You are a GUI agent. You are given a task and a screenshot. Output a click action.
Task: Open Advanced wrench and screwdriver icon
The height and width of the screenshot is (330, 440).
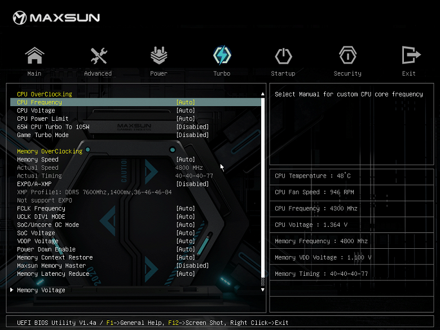(99, 55)
